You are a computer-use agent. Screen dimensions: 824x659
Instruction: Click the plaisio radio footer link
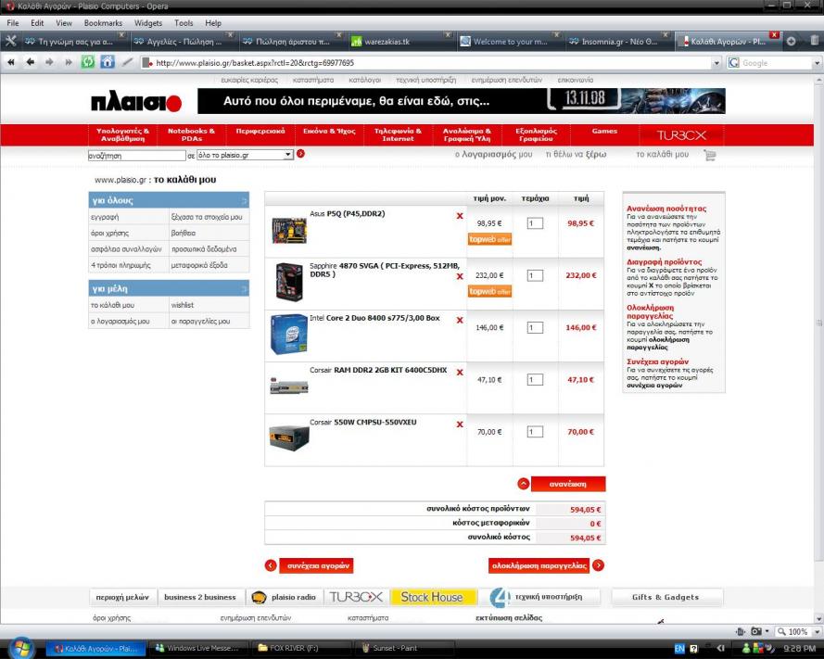coord(285,597)
